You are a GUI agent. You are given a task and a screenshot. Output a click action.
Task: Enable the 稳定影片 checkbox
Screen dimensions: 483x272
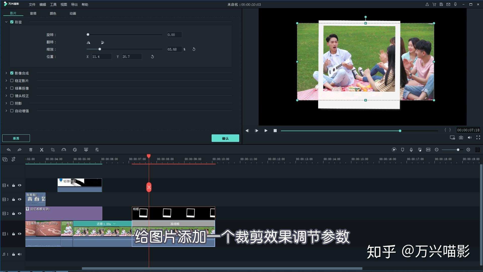[12, 81]
